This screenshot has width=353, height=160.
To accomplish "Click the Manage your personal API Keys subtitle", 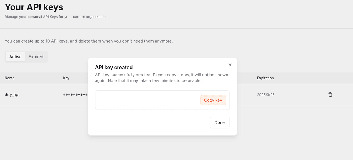I will click(56, 17).
